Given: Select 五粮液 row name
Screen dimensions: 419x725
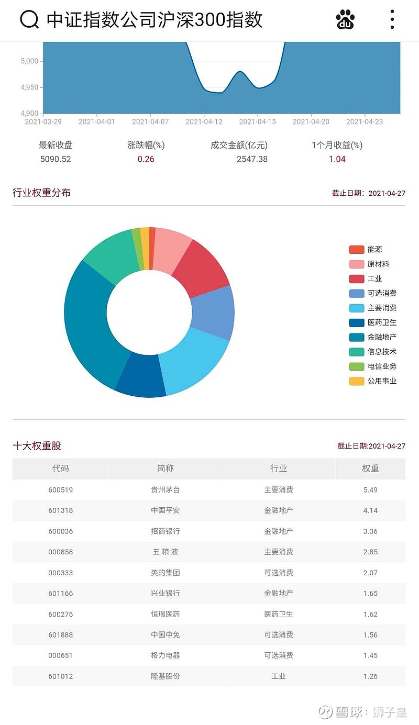Looking at the screenshot, I should (x=165, y=552).
